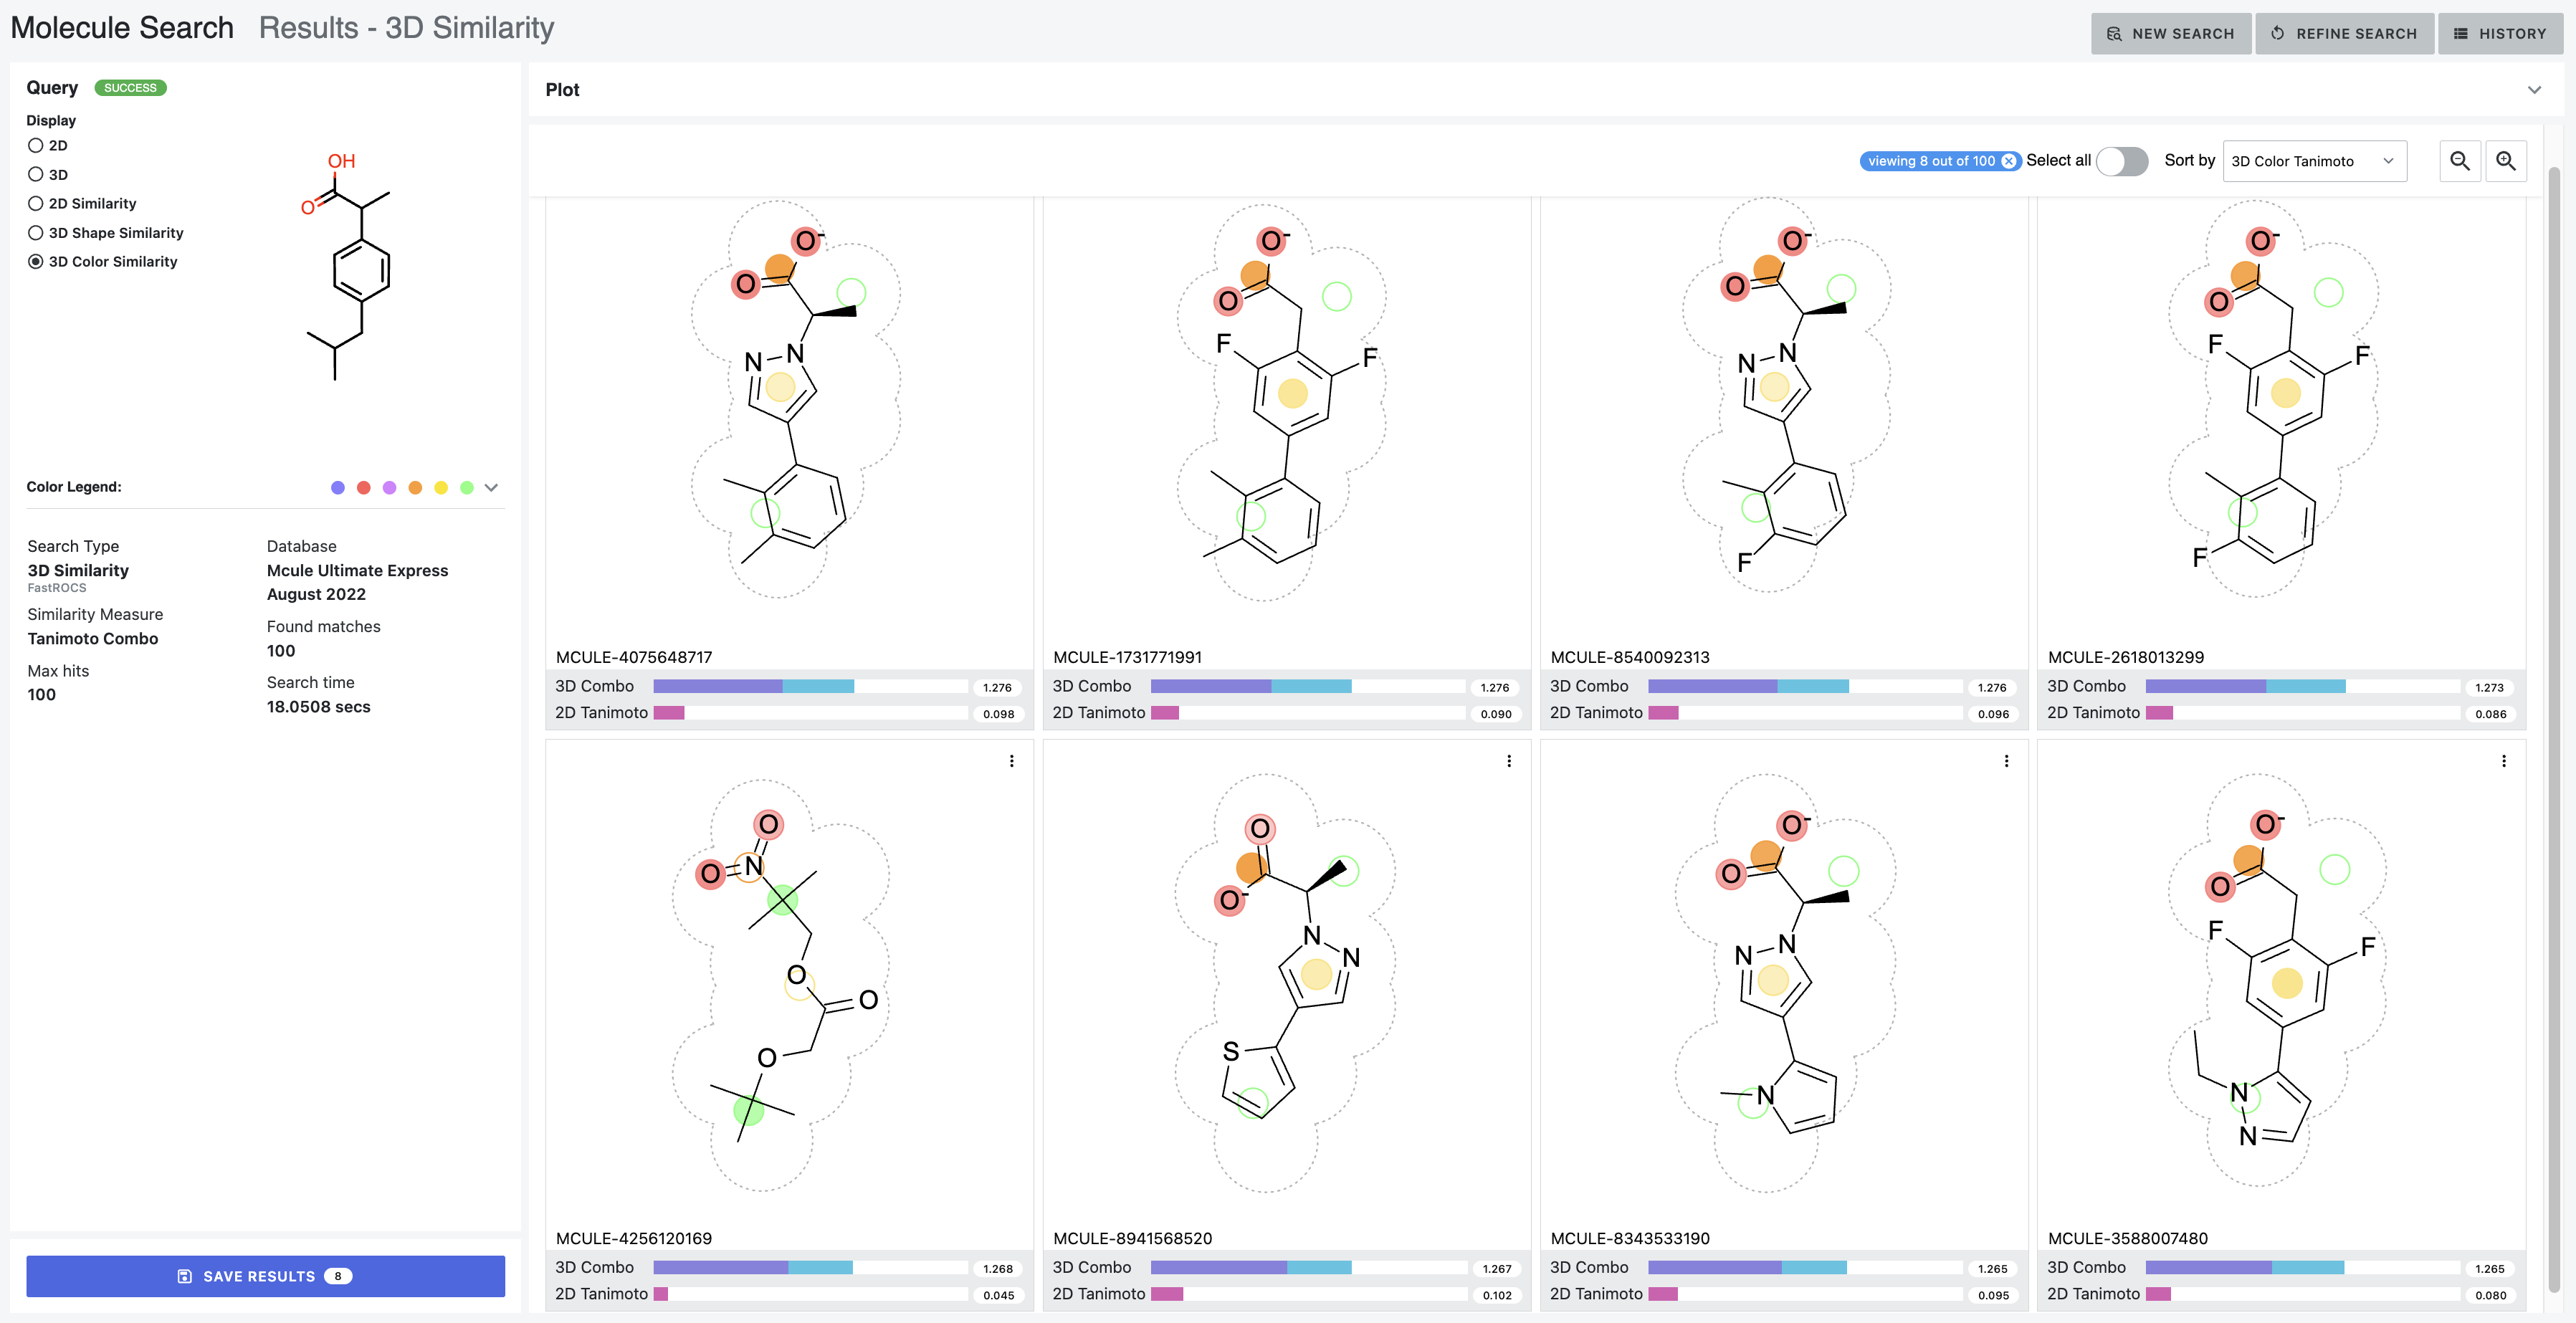Open the options menu on MCULE-4256120169

coord(1012,760)
